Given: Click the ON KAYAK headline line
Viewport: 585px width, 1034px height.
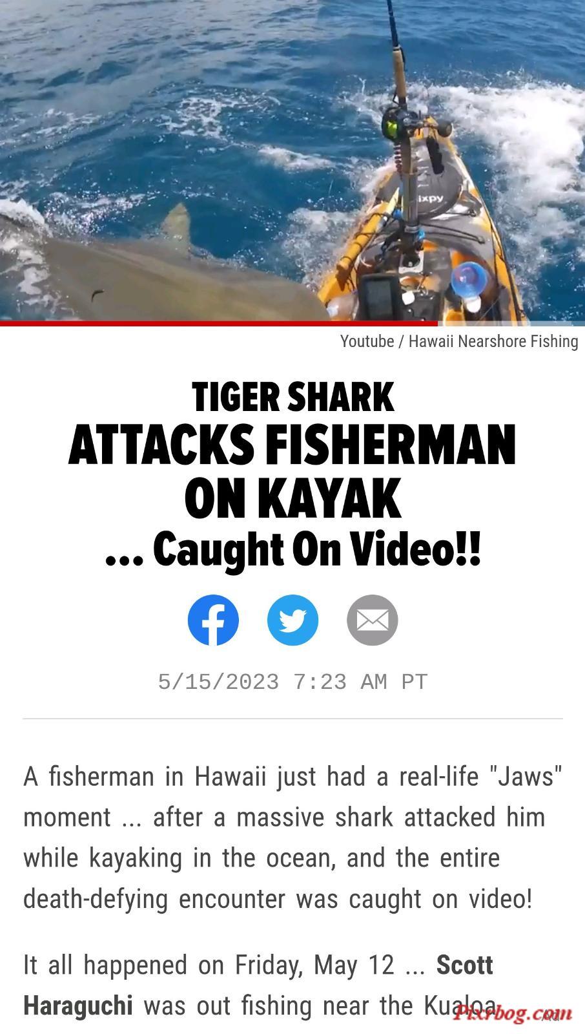Looking at the screenshot, I should [x=293, y=498].
